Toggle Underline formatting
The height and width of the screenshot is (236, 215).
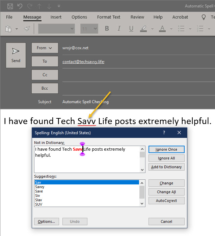coord(131,28)
